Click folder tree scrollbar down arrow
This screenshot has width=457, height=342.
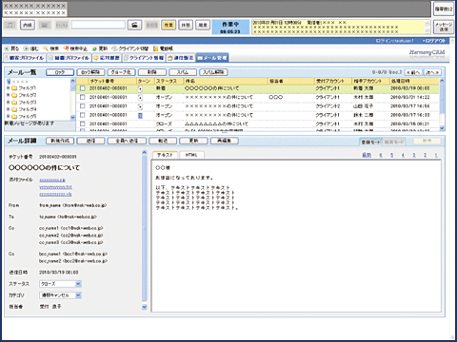click(x=72, y=117)
